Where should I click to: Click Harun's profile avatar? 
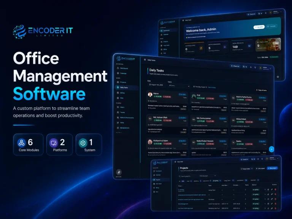(x=150, y=95)
